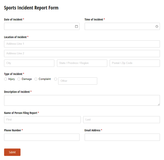Click the Location of Incident label
Screen dimensions: 164x160
click(x=15, y=37)
